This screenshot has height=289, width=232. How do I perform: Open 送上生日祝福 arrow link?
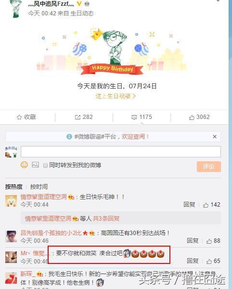(x=116, y=96)
